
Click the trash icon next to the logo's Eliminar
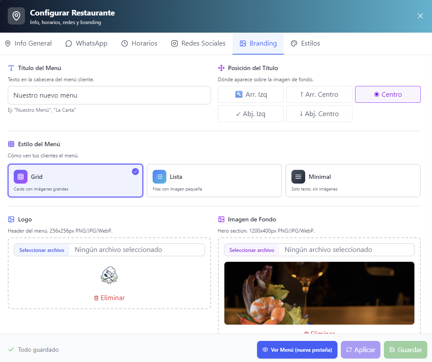click(96, 298)
